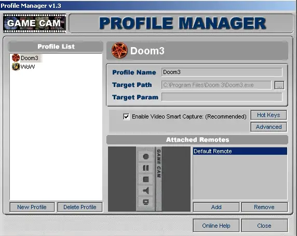Click the pause icon on remote preview

click(x=145, y=168)
